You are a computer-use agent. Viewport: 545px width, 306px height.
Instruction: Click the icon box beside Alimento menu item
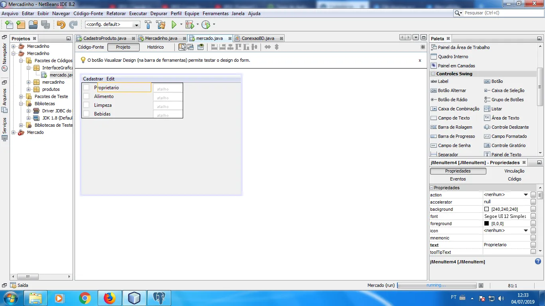[86, 96]
